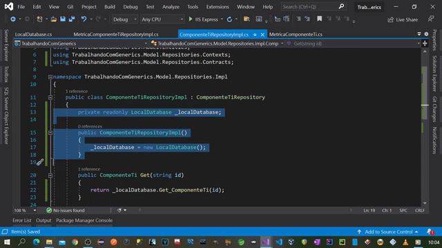The height and width of the screenshot is (248, 442).
Task: Click the Live Share button
Action: pyautogui.click(x=403, y=19)
